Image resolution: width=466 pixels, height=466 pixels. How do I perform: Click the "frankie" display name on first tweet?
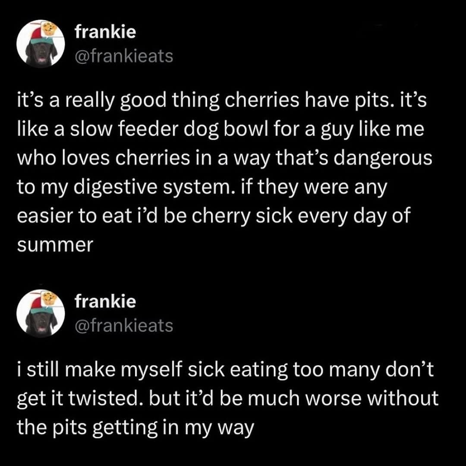pos(105,32)
